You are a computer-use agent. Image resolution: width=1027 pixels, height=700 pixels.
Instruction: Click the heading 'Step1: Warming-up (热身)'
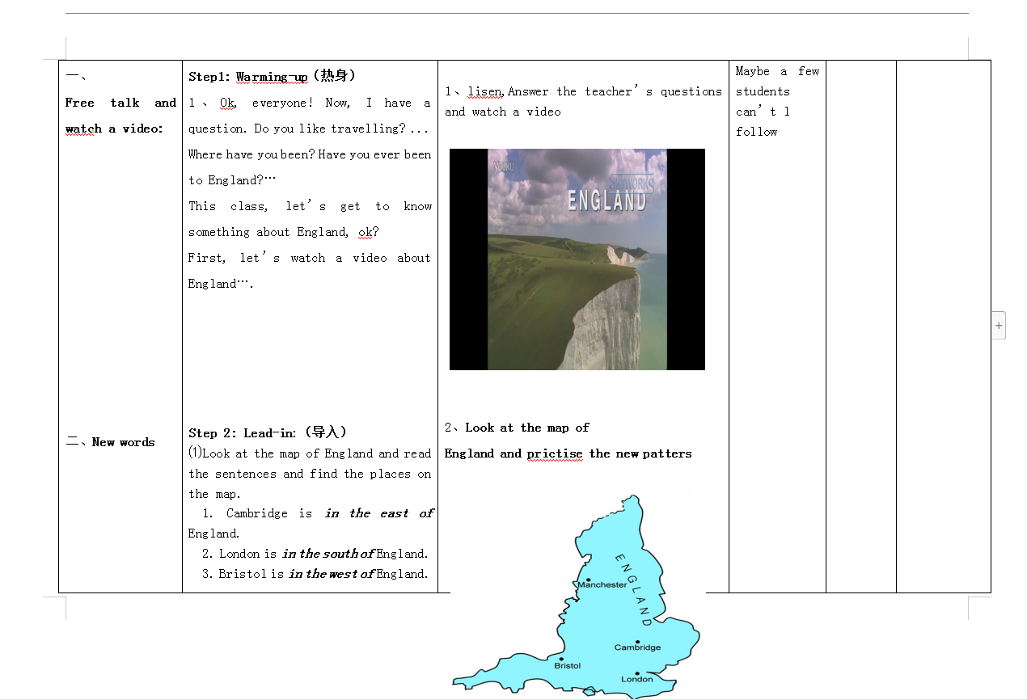273,76
